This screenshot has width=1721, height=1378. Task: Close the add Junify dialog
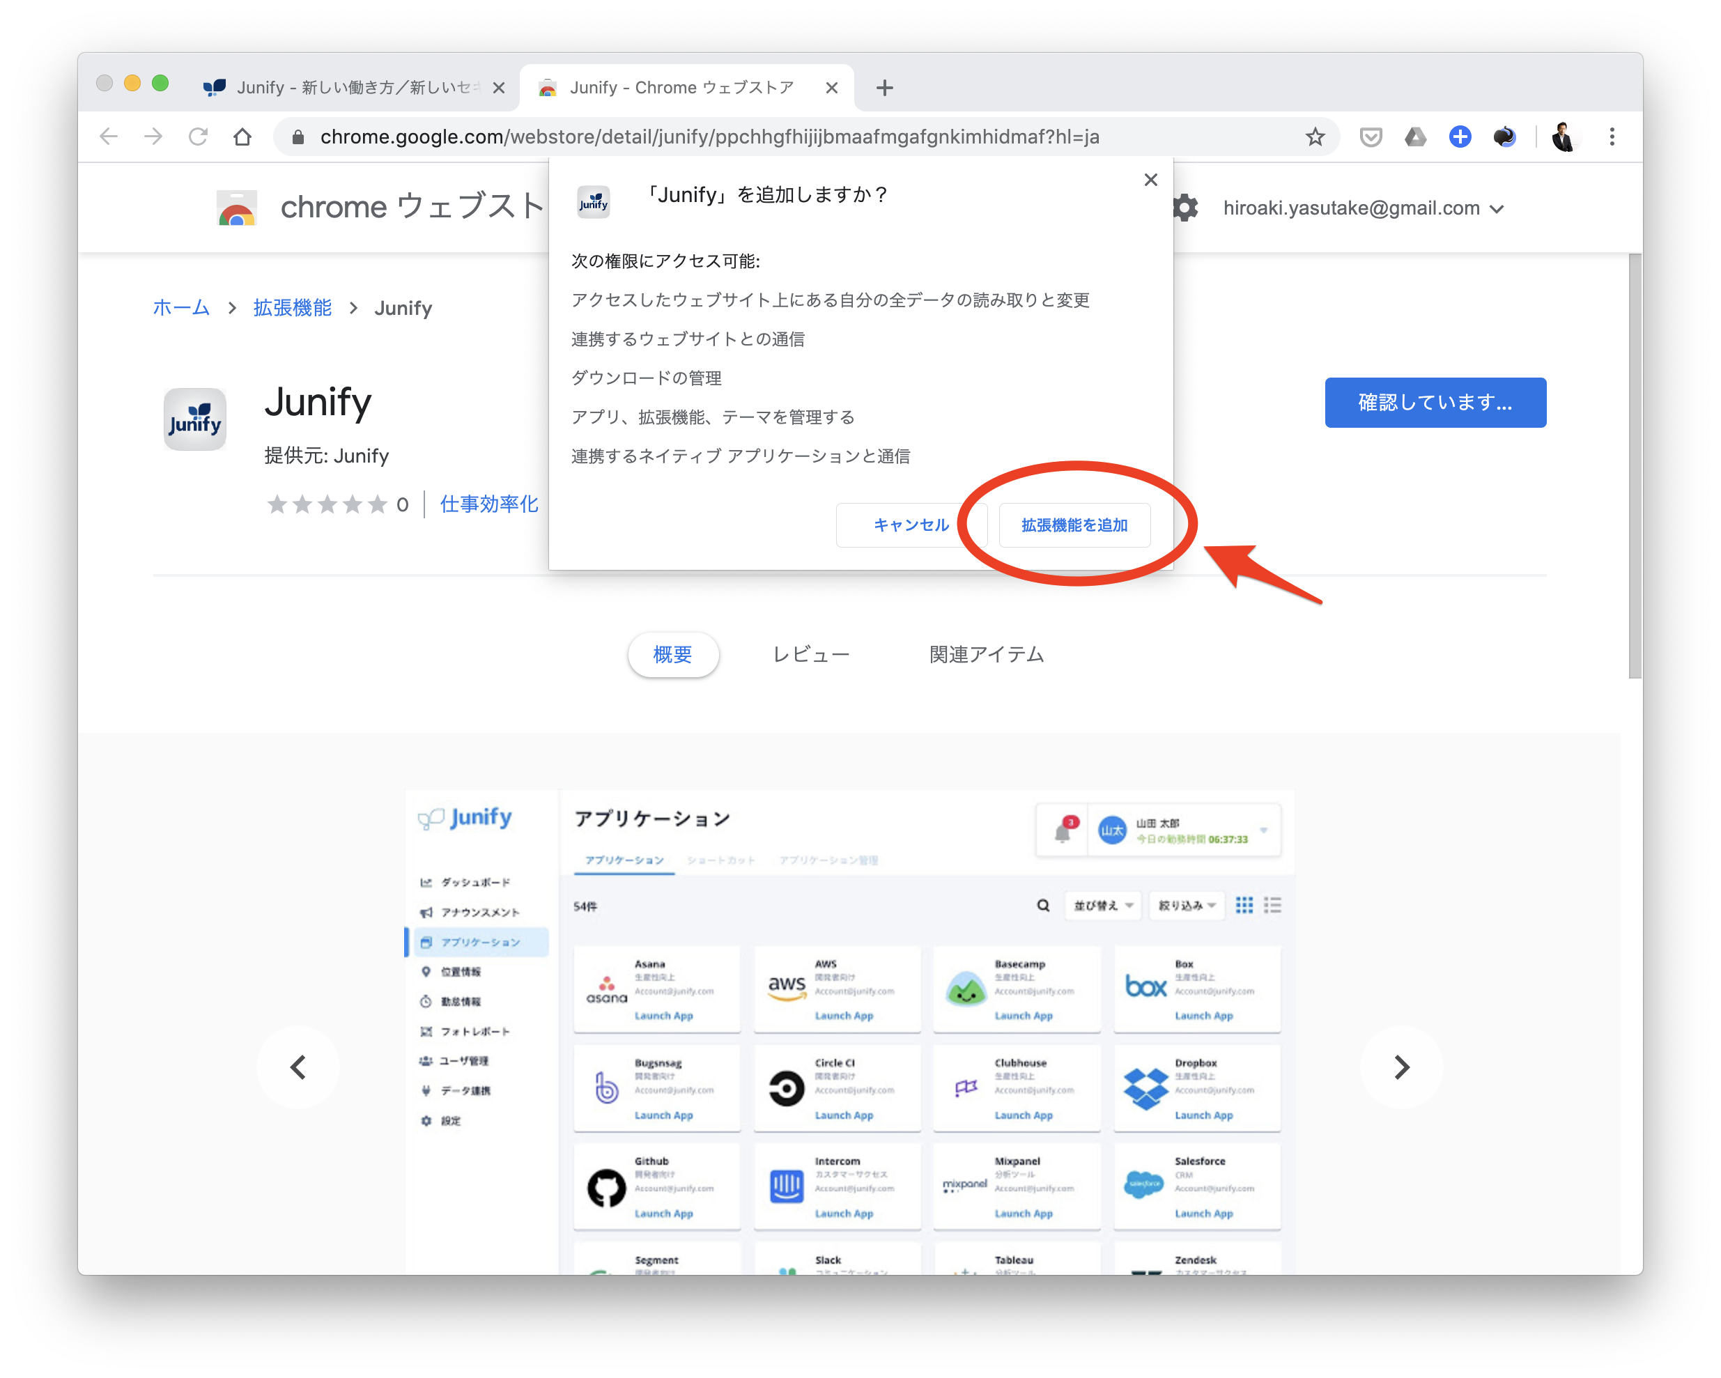1150,180
